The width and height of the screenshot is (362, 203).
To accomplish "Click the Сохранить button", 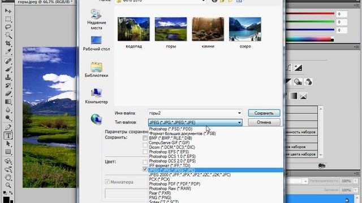I will point(264,113).
